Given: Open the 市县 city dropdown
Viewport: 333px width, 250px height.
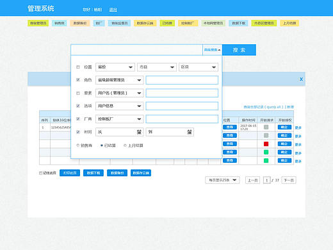Looking at the screenshot, I should click(157, 67).
